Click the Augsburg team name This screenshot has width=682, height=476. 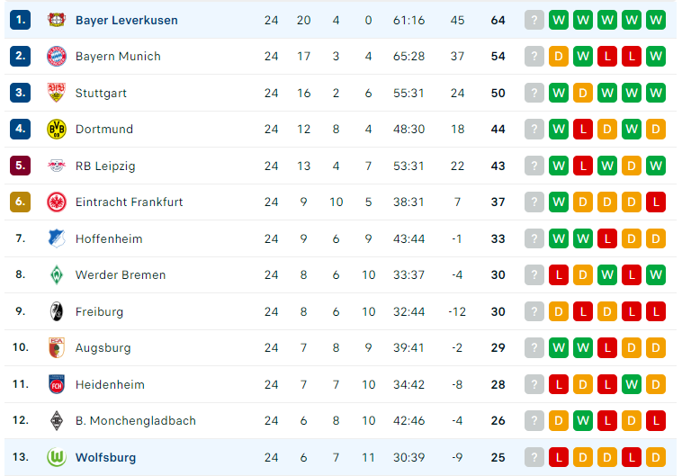[x=103, y=348]
